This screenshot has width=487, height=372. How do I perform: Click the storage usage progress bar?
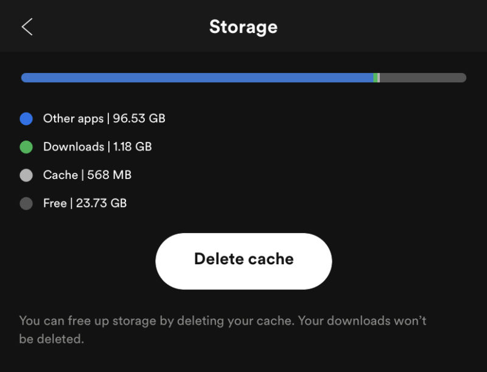pos(243,77)
